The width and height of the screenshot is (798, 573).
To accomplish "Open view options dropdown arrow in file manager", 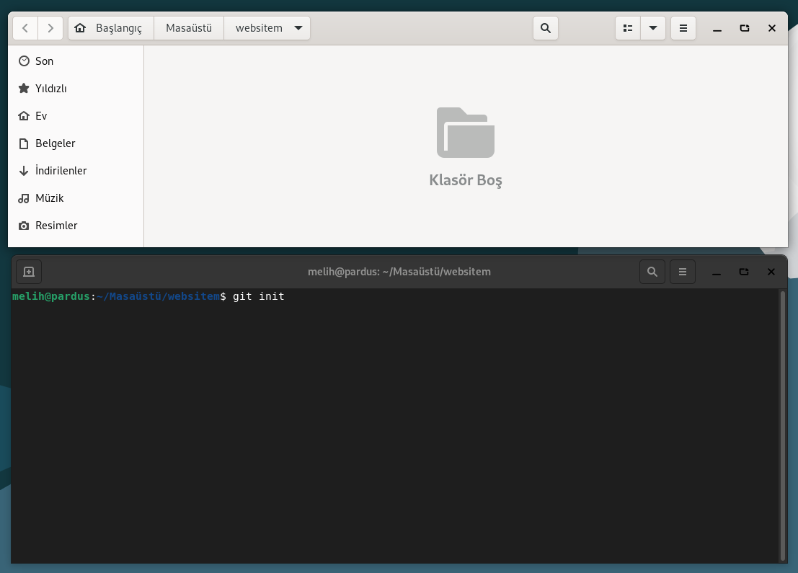I will tap(653, 28).
